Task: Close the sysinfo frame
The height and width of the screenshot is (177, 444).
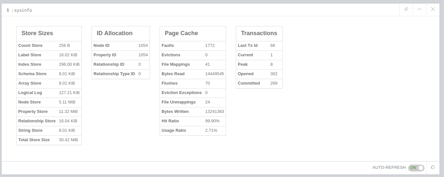Action: point(433,9)
